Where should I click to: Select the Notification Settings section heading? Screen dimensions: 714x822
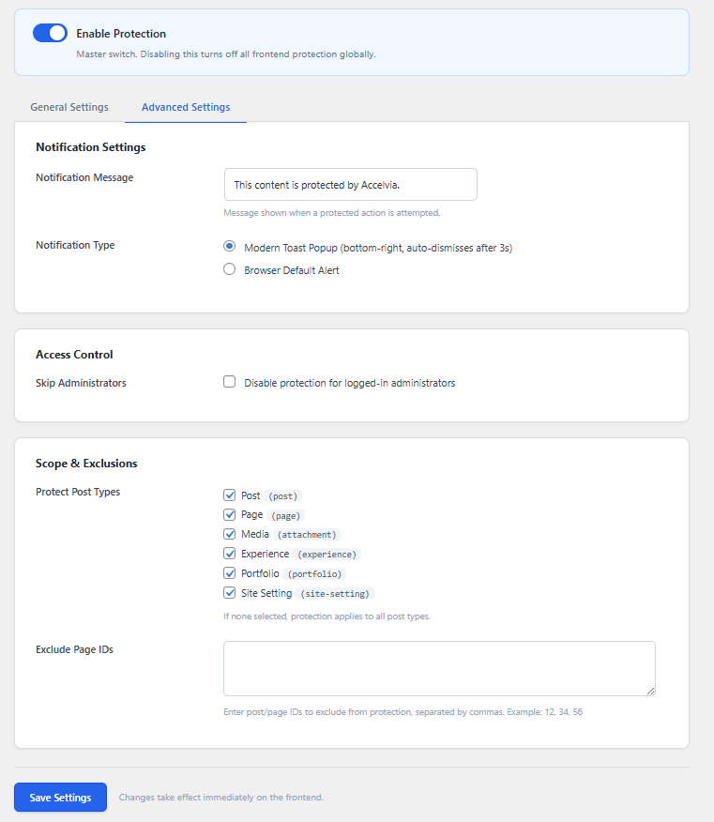(x=90, y=147)
